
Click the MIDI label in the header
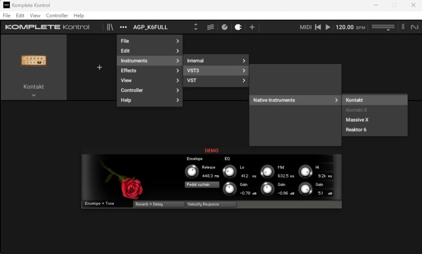point(306,27)
